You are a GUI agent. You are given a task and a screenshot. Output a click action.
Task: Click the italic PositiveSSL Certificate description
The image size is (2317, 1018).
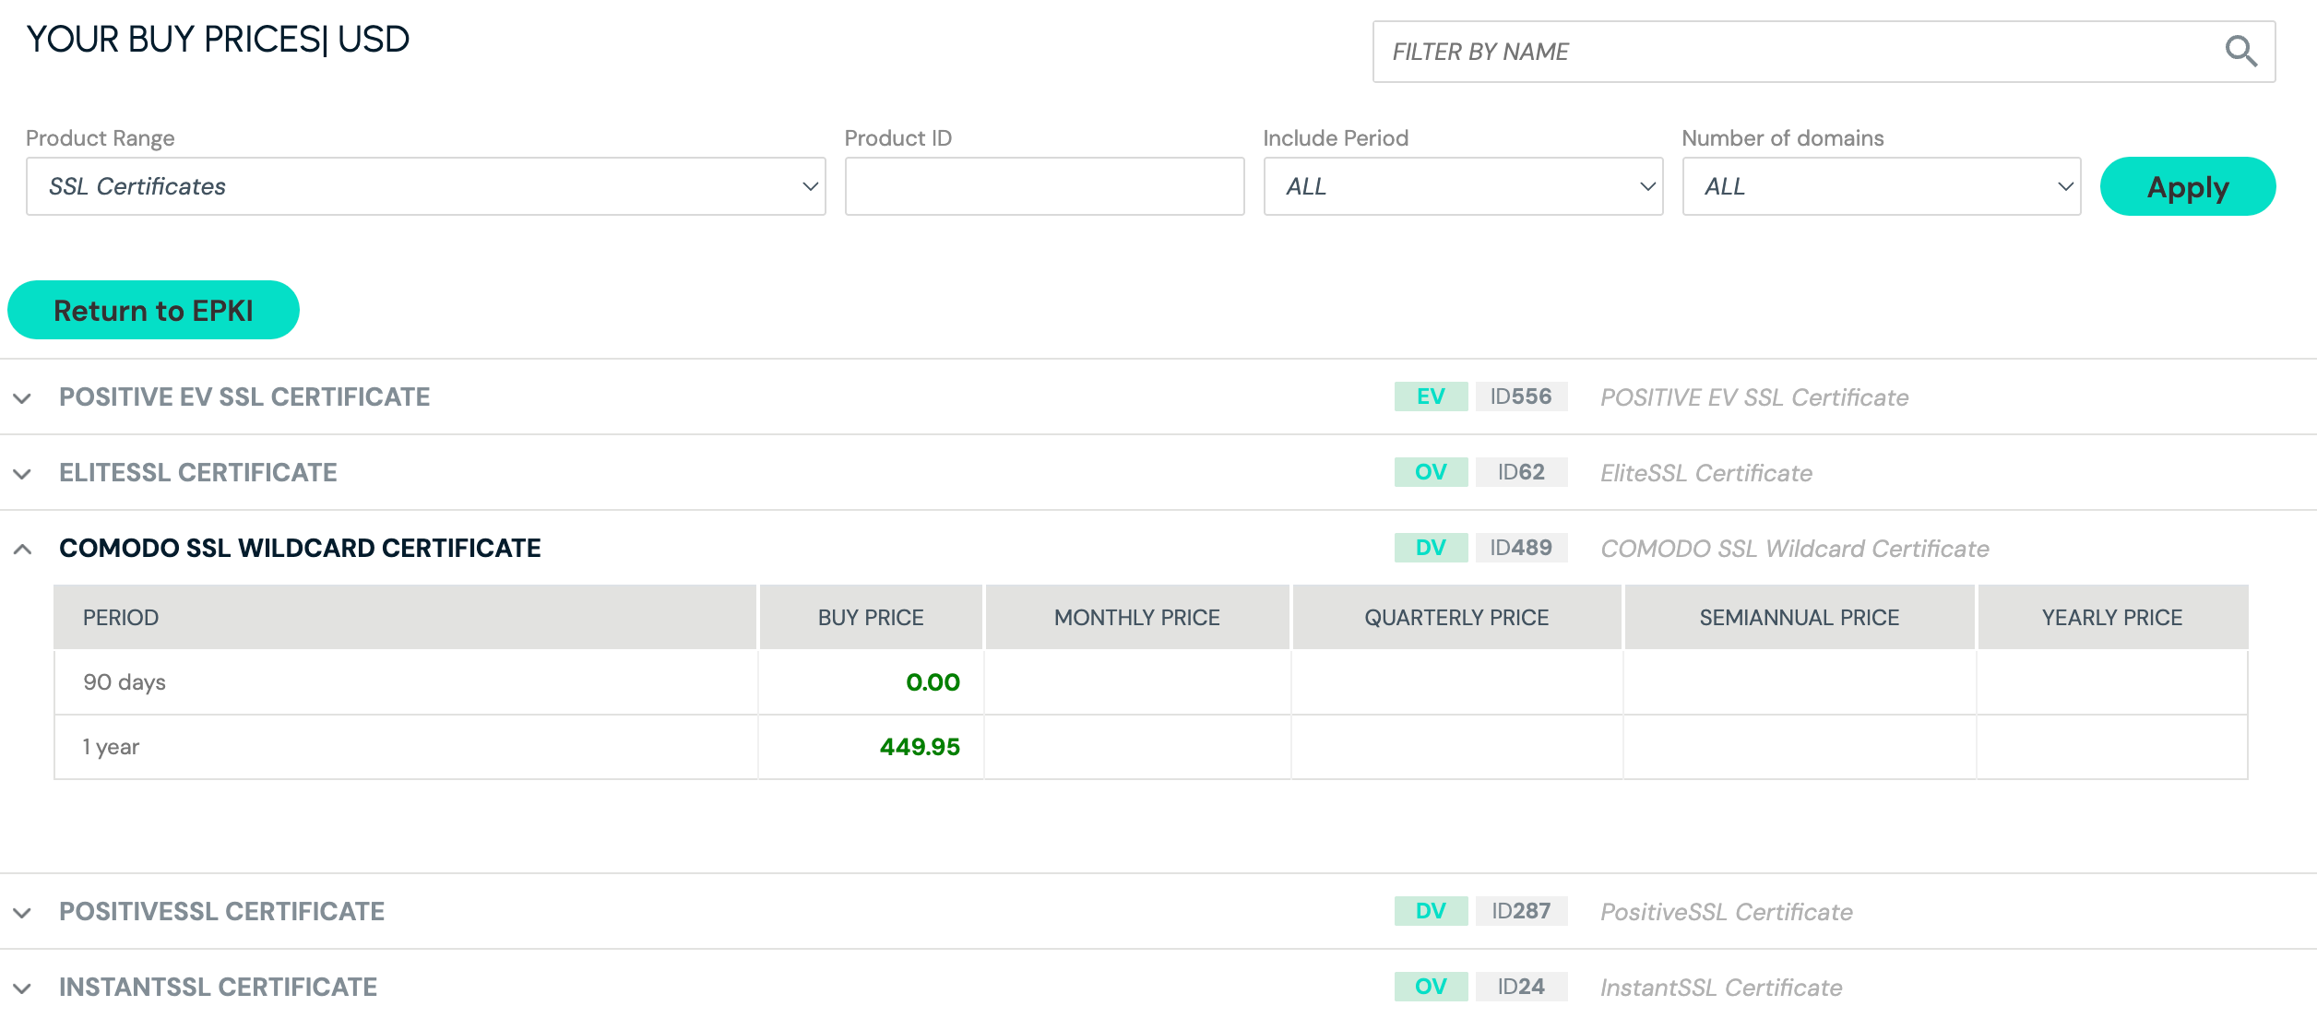pyautogui.click(x=1727, y=912)
